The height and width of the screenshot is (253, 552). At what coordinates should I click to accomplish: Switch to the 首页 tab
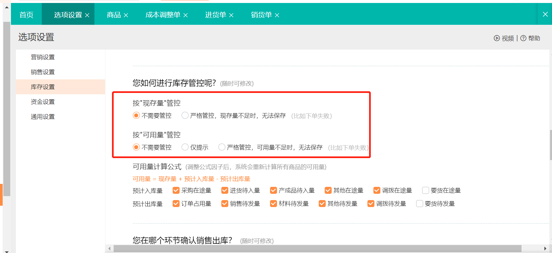coord(26,15)
